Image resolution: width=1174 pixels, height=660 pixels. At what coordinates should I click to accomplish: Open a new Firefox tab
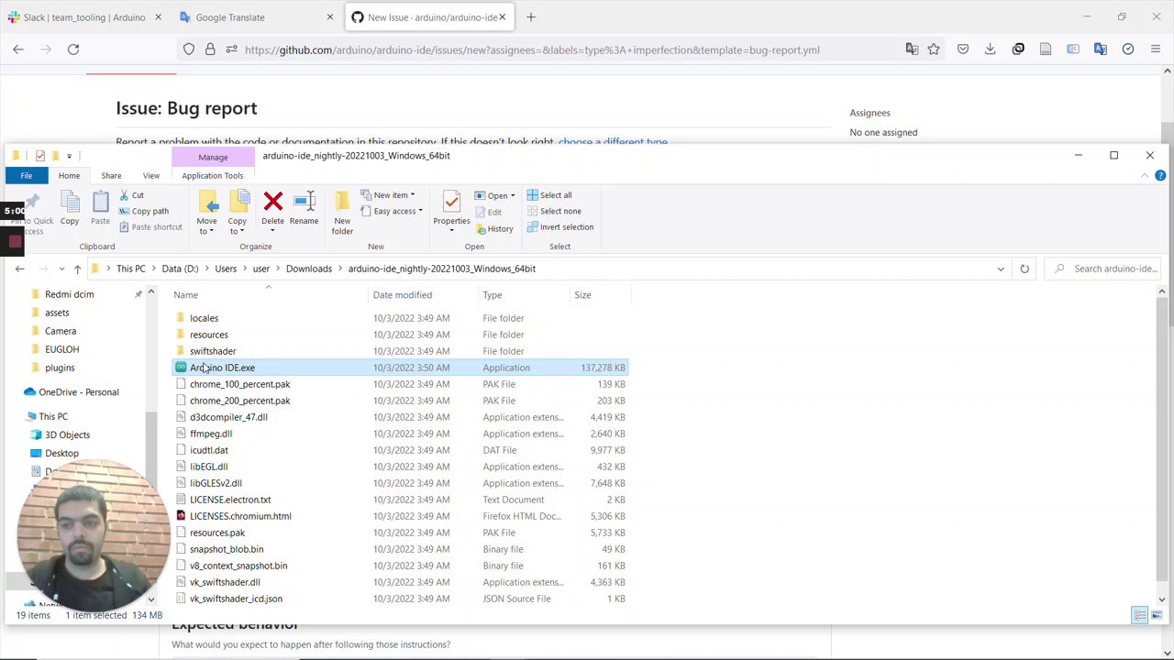click(x=530, y=17)
